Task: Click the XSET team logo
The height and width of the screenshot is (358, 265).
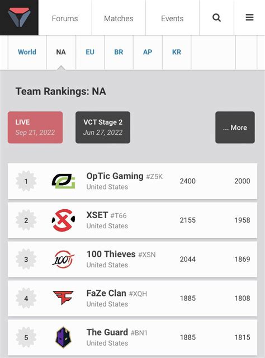Action: [x=63, y=220]
